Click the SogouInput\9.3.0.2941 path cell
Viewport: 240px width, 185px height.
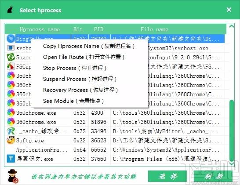[184, 58]
